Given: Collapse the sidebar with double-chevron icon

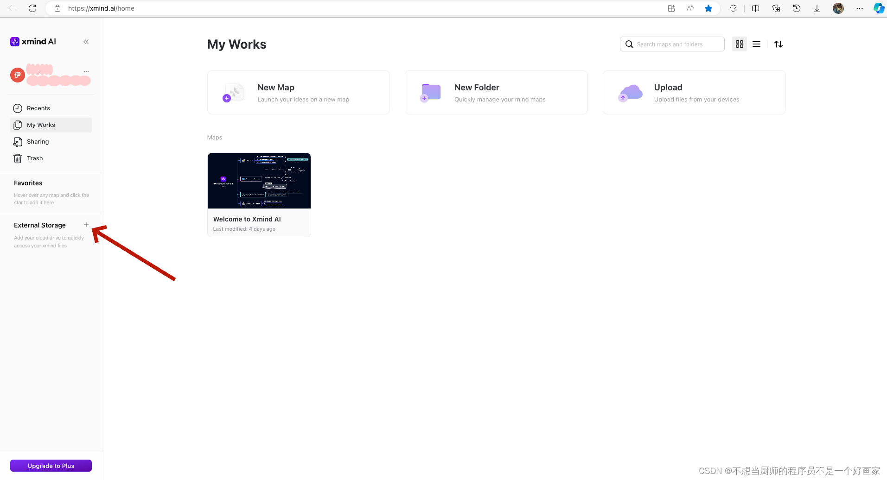Looking at the screenshot, I should coord(86,42).
